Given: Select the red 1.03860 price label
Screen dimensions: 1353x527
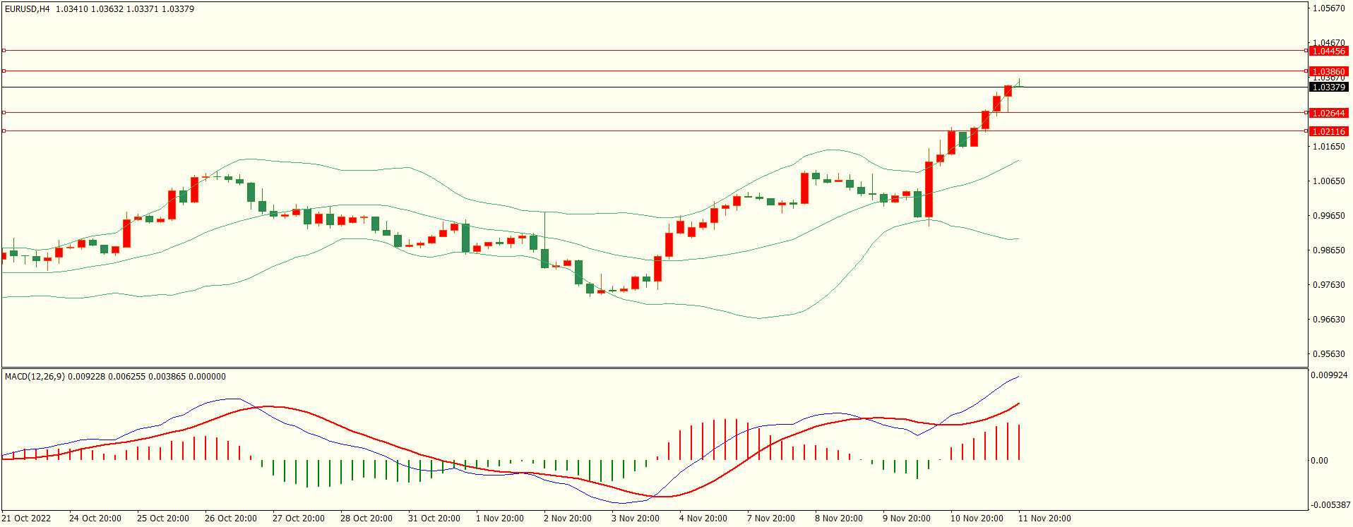Looking at the screenshot, I should (x=1328, y=72).
